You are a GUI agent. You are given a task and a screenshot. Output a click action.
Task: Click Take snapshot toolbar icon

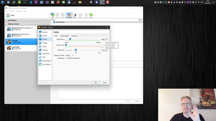(x=53, y=15)
